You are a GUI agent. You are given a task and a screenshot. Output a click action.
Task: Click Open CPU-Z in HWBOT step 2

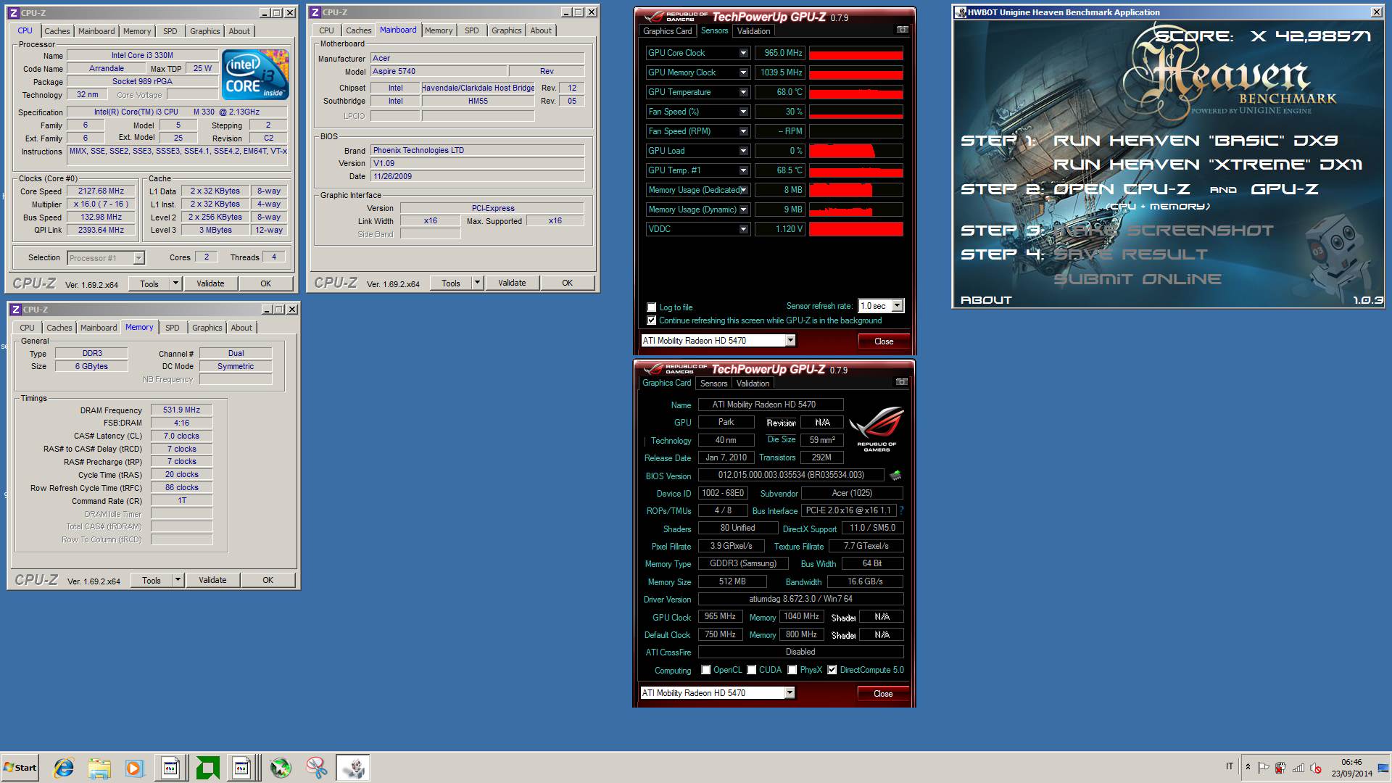click(x=1122, y=189)
